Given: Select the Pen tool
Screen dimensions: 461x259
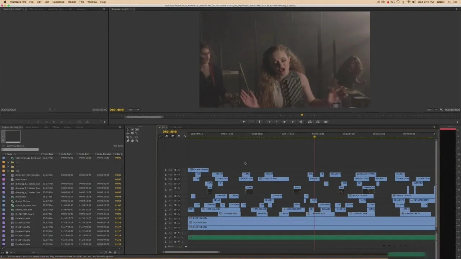Looking at the screenshot, I should point(128,141).
